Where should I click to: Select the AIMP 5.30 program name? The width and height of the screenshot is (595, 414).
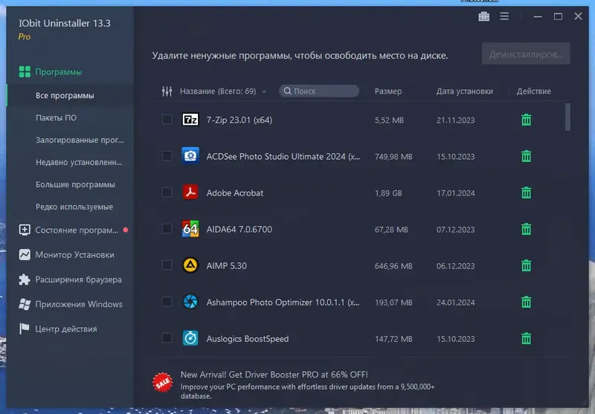[x=227, y=266]
